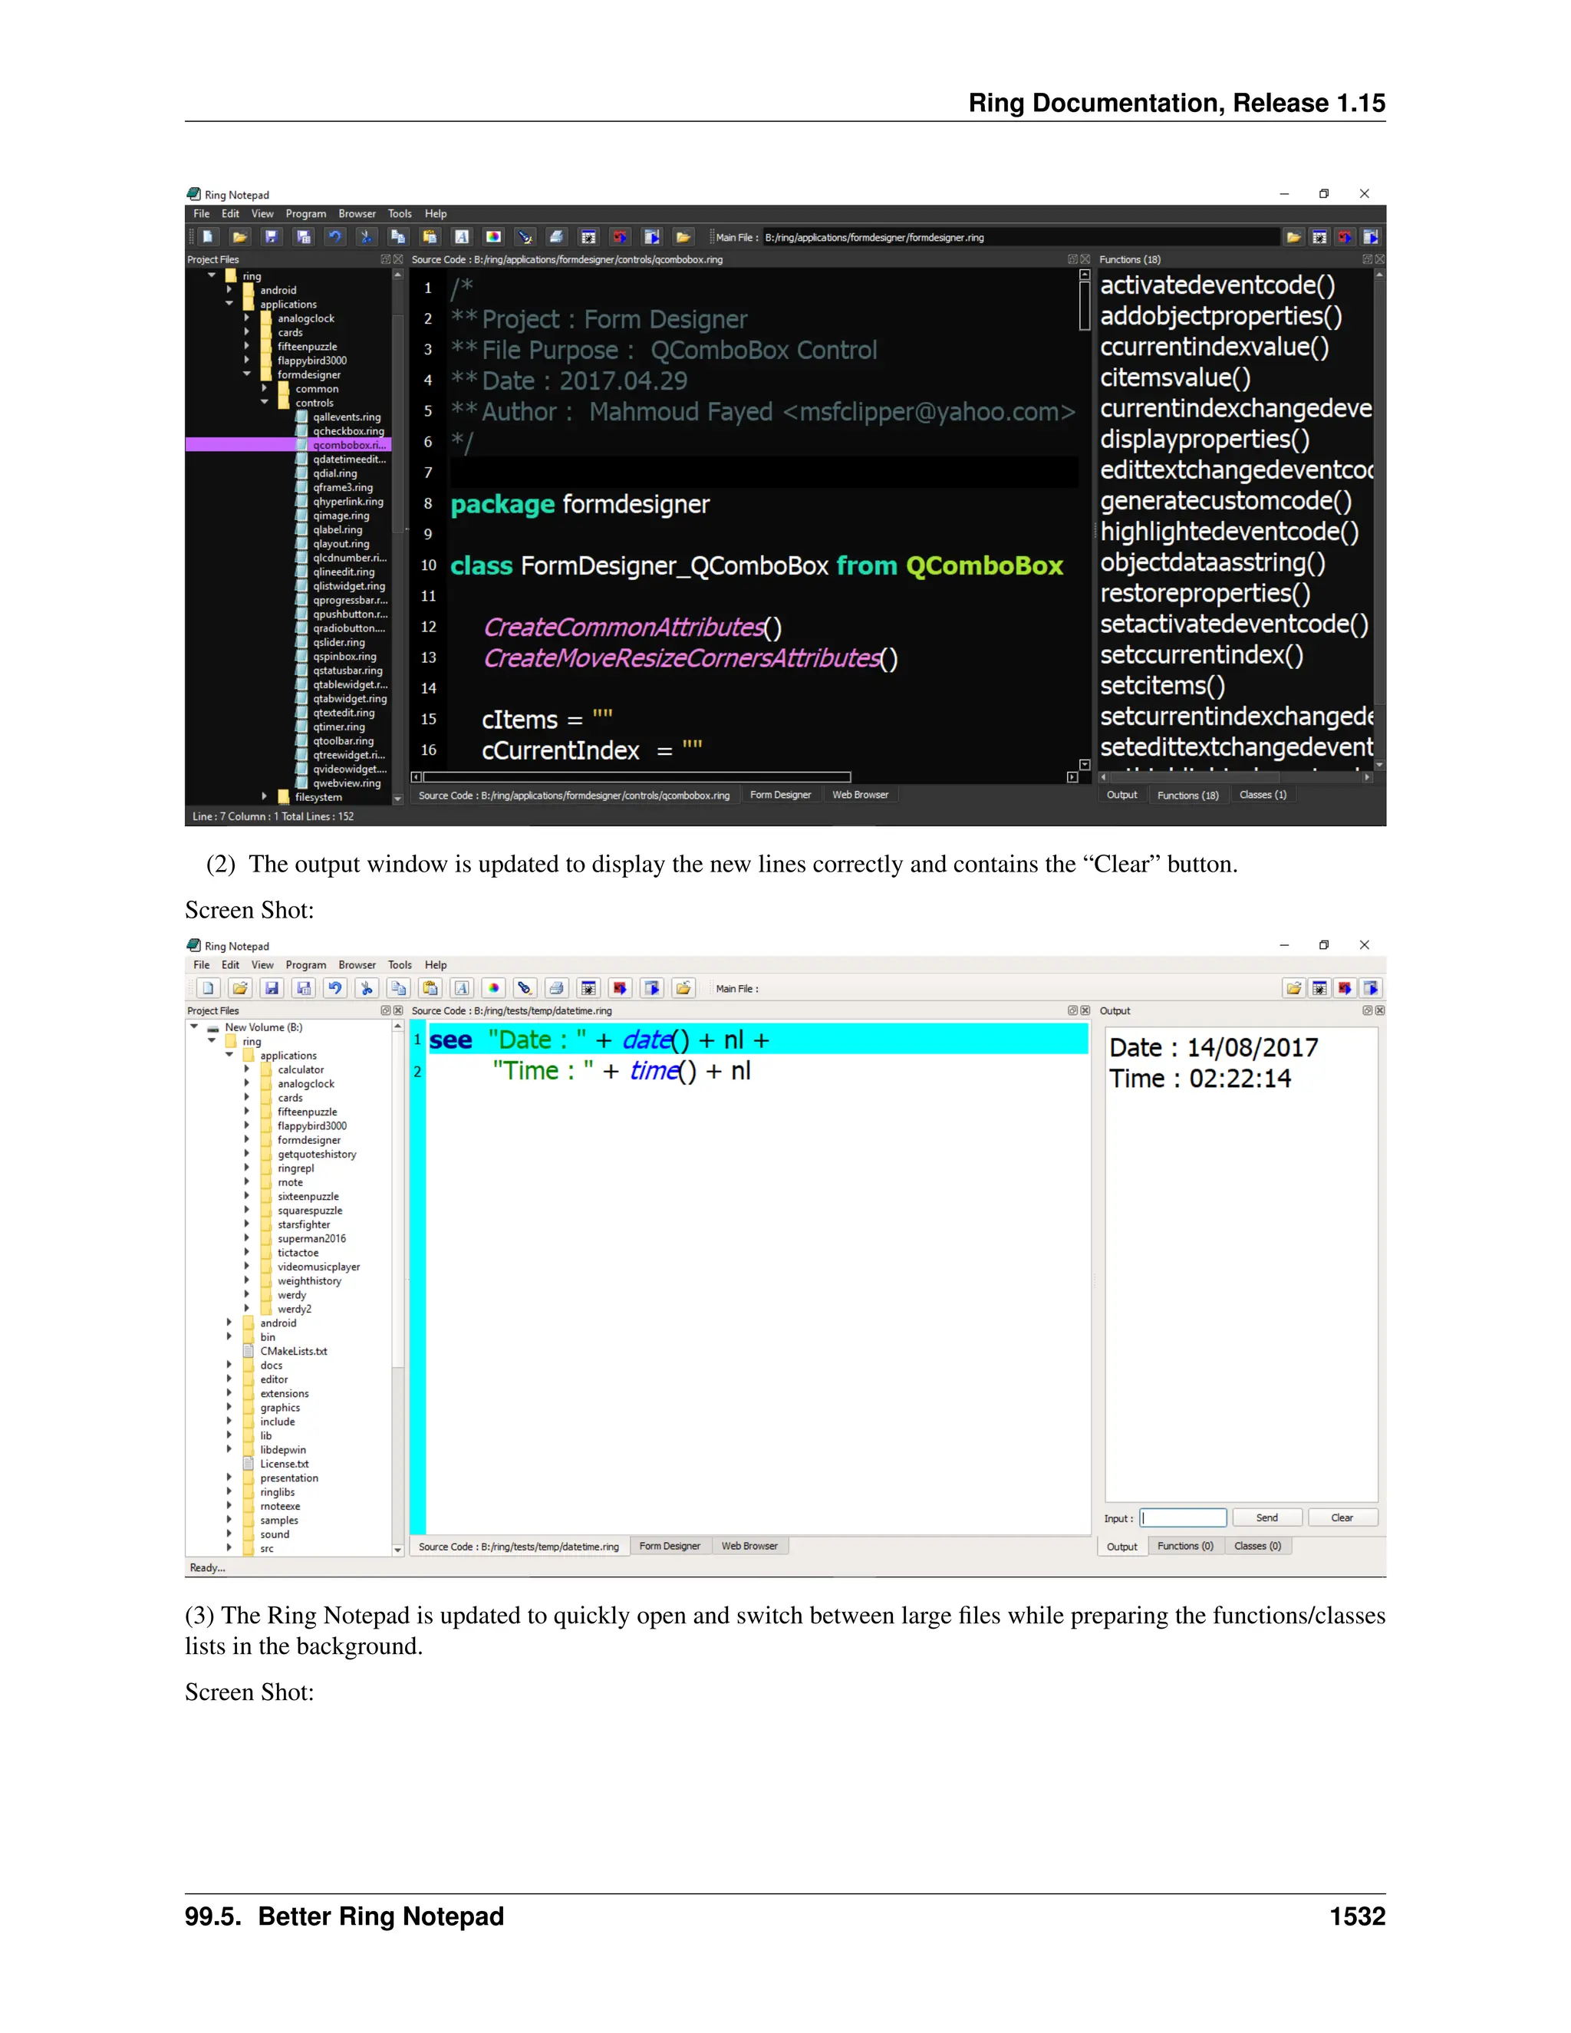This screenshot has width=1571, height=2033.
Task: Click the New file icon in lower toolbar
Action: click(x=209, y=989)
